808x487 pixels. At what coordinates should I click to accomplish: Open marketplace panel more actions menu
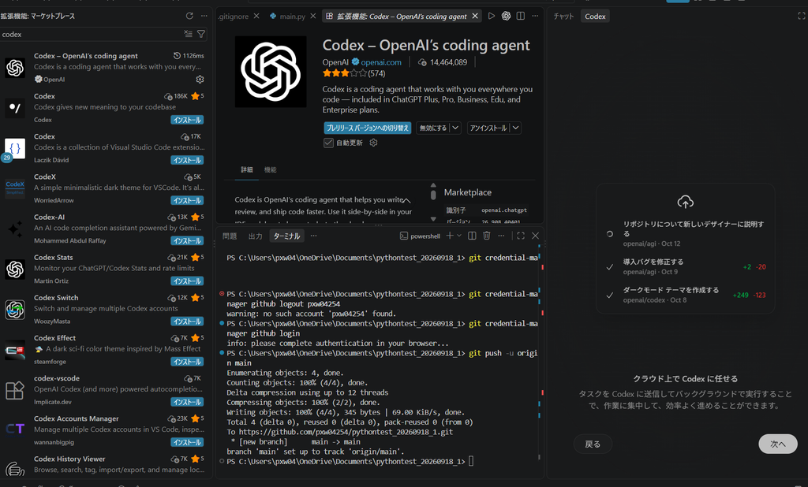pos(204,16)
